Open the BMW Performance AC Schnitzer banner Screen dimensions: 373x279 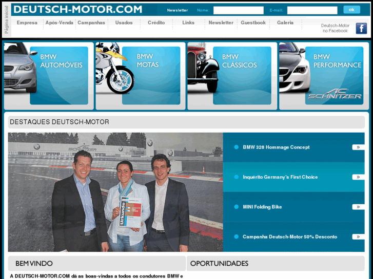click(x=324, y=76)
